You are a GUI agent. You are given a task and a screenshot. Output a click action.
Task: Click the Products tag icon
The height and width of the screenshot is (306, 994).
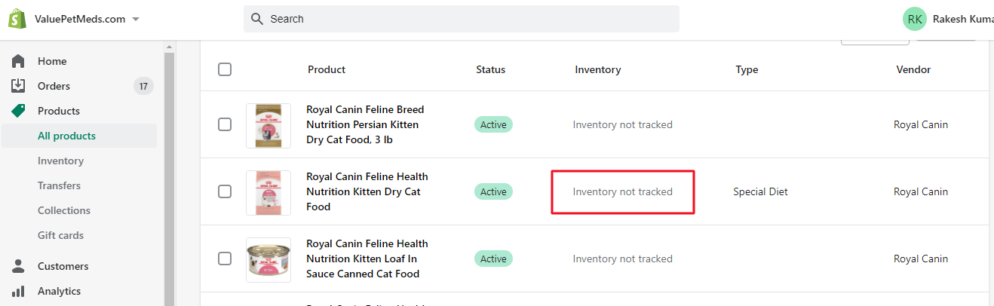(x=18, y=111)
